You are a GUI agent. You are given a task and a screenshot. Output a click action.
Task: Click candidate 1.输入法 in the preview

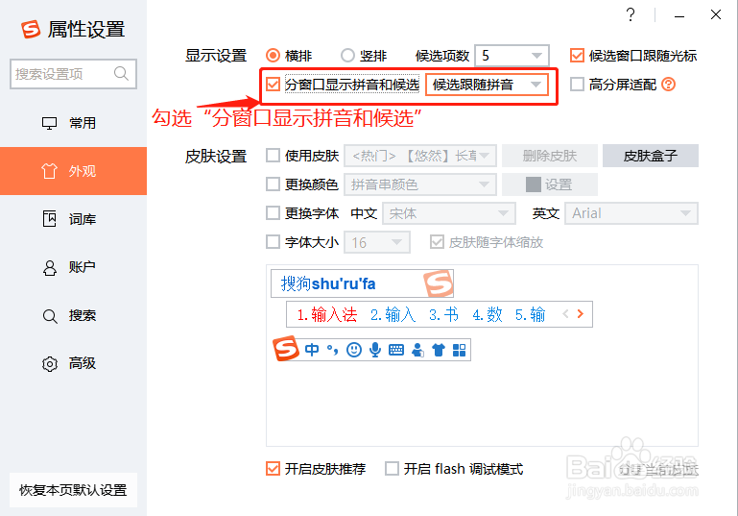pyautogui.click(x=326, y=314)
